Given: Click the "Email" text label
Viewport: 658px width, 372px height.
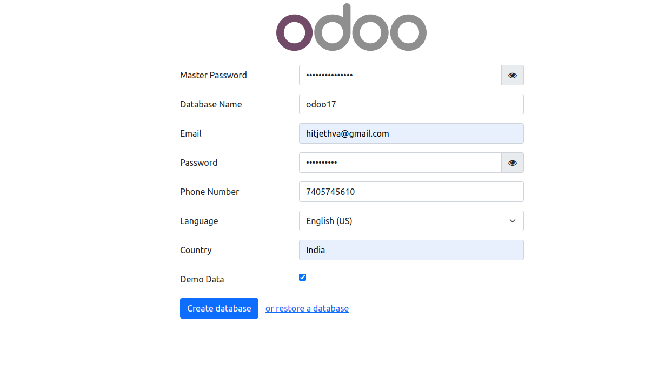Looking at the screenshot, I should pyautogui.click(x=191, y=133).
